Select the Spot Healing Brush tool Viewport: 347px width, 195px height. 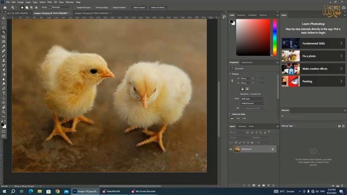pyautogui.click(x=4, y=51)
